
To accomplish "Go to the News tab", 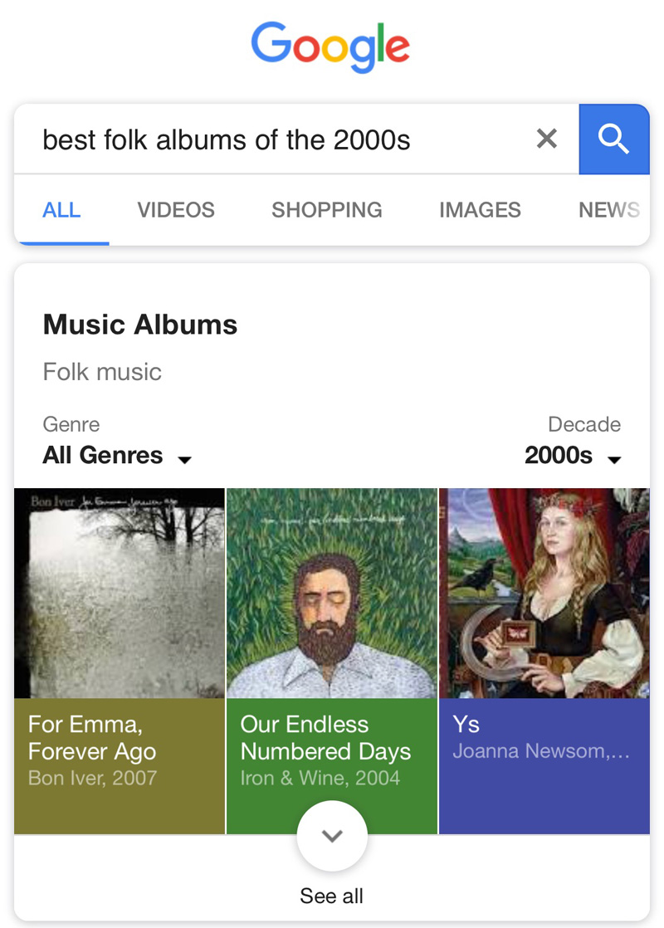I will 608,210.
